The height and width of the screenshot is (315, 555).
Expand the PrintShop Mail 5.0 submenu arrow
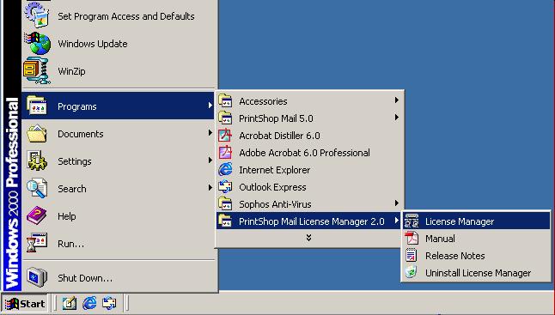[396, 118]
